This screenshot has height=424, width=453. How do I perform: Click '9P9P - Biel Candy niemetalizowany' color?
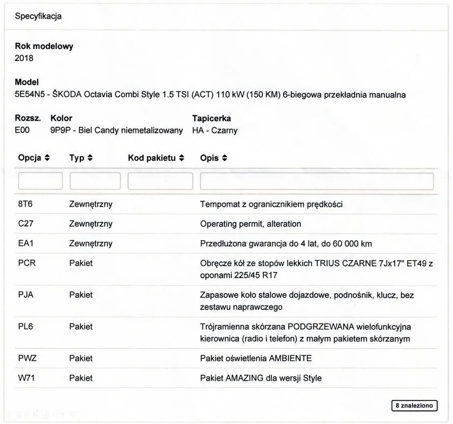(x=117, y=130)
